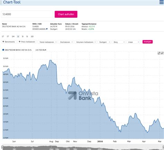Expand the Trend-Indikatoren dropdown
Image resolution: width=164 pixels, height=150 pixels.
click(48, 42)
